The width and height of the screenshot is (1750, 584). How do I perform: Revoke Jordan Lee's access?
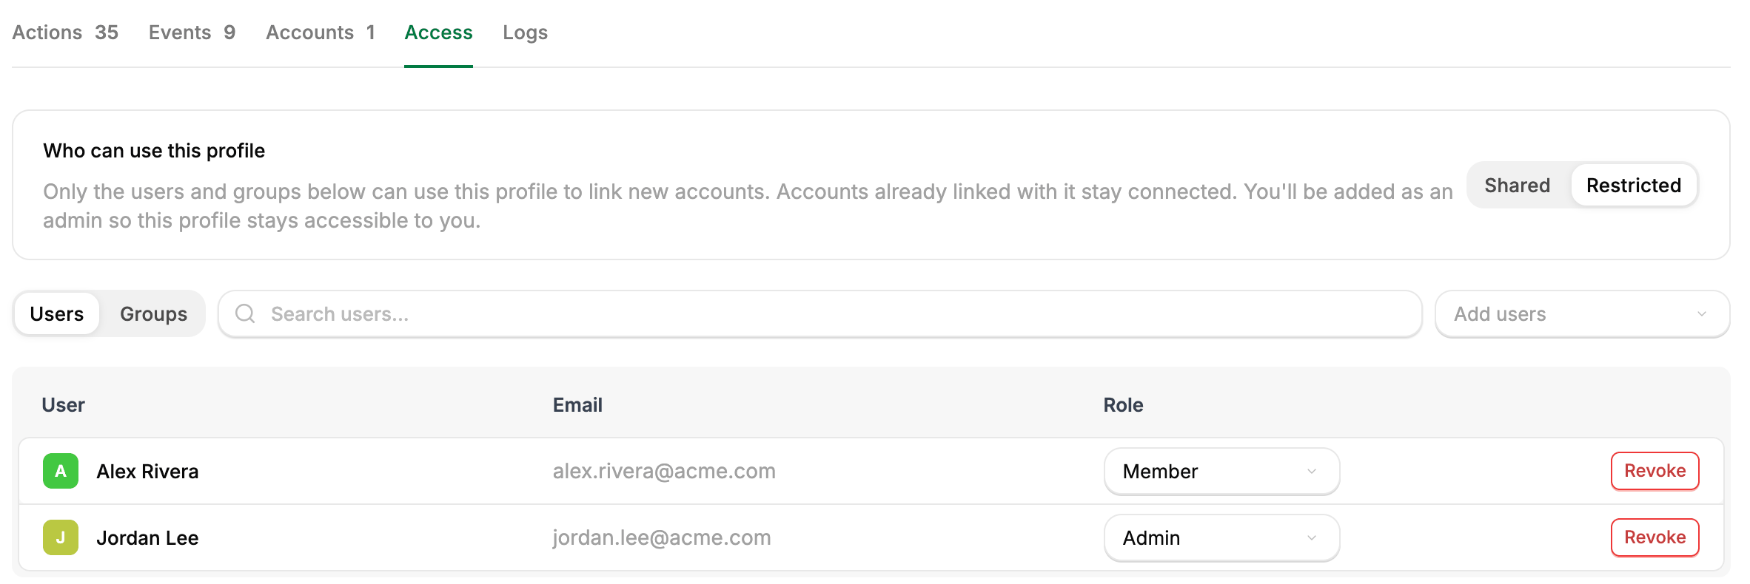(x=1655, y=537)
